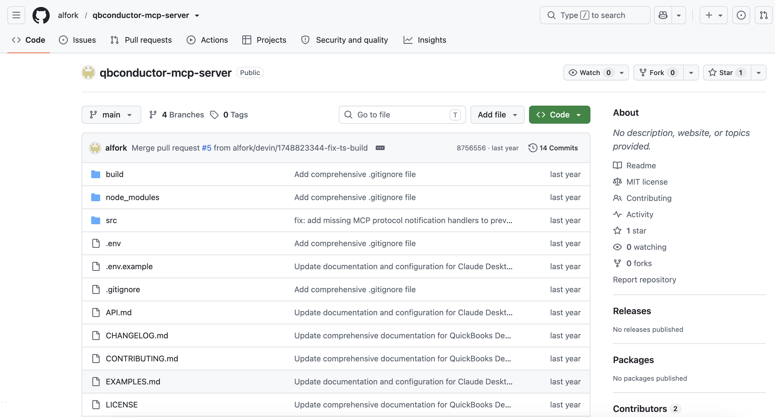This screenshot has width=775, height=417.
Task: Star this repository
Action: 727,73
